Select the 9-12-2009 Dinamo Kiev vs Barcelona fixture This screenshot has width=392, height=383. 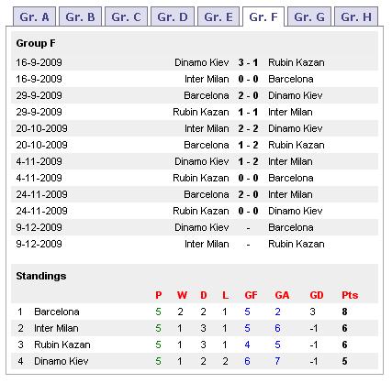click(x=195, y=227)
